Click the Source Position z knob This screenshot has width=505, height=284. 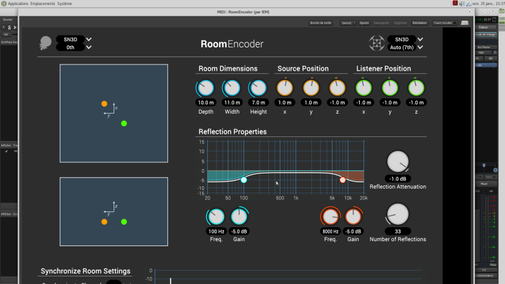337,88
